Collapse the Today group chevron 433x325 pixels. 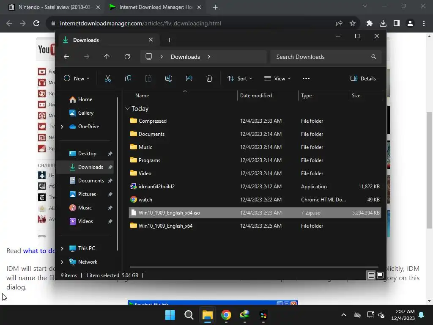click(127, 109)
